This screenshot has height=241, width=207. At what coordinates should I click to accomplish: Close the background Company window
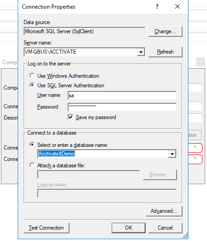click(x=200, y=62)
